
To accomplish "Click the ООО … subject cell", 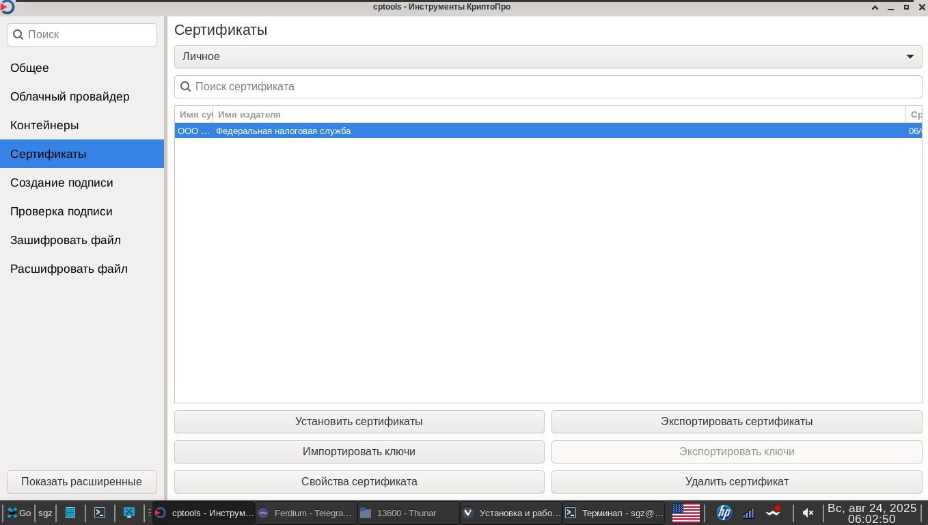I will [194, 131].
